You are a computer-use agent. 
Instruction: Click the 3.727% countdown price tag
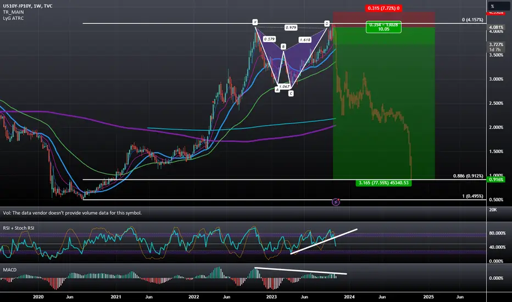coord(496,47)
